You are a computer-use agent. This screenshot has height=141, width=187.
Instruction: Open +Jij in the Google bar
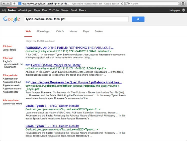click(x=4, y=10)
